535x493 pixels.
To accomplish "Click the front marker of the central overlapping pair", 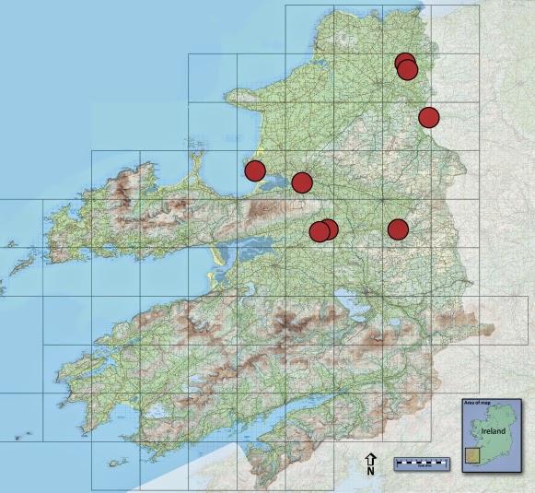I will 320,231.
